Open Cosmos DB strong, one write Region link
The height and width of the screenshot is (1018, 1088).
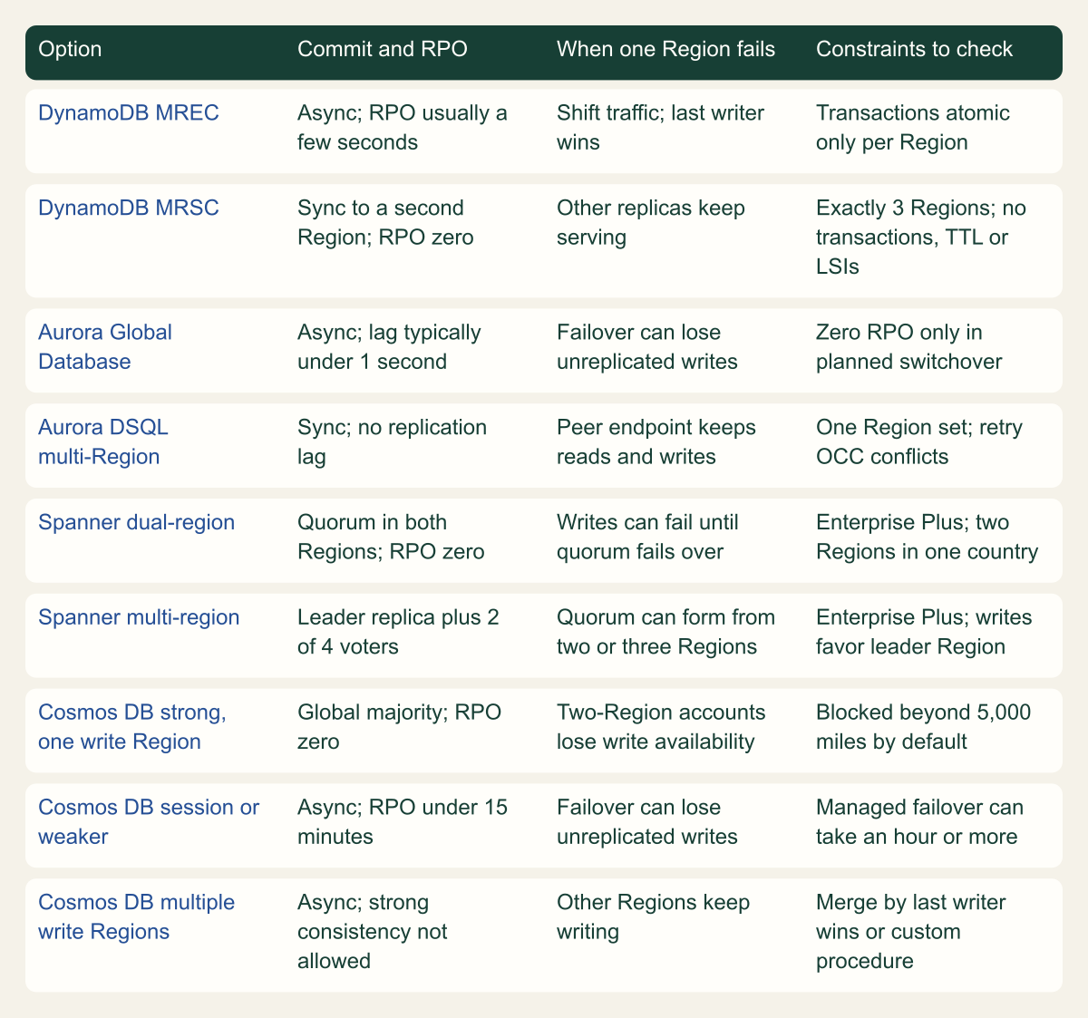(132, 727)
